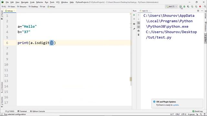Image resolution: width=207 pixels, height=116 pixels.
Task: Click the Desktop breadcrumb folder
Action: pos(33,6)
